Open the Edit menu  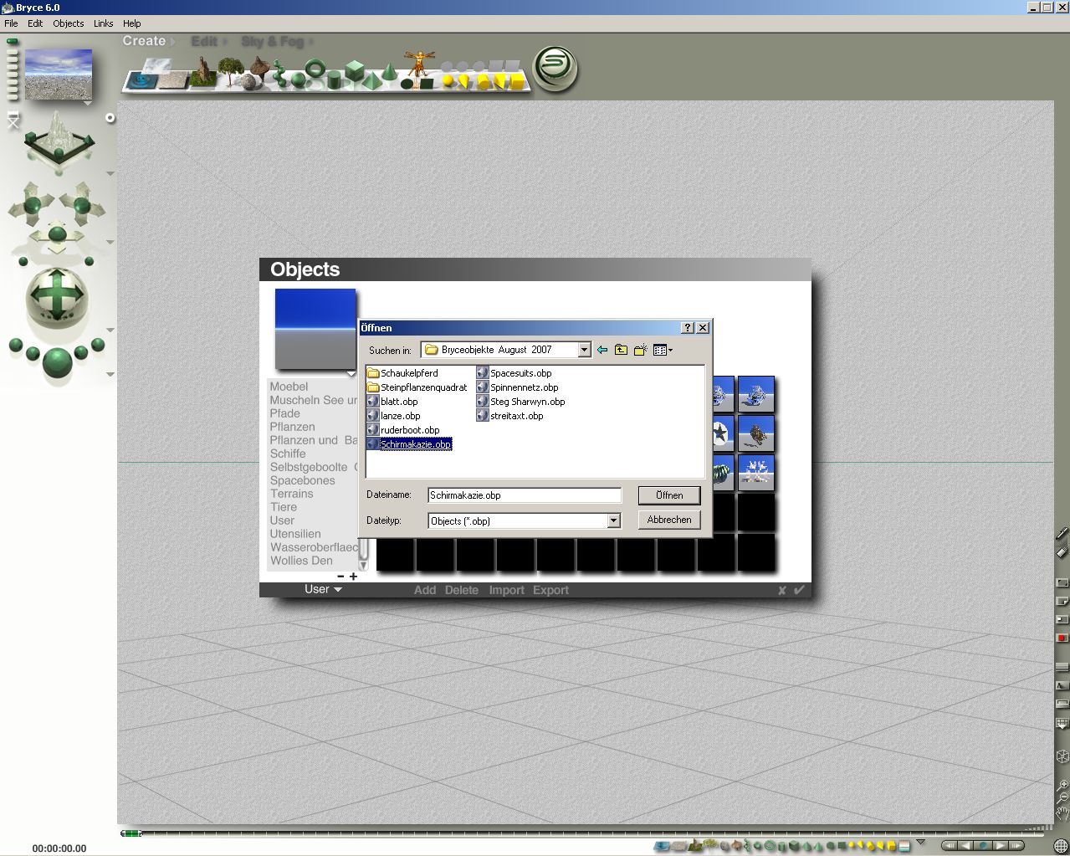coord(35,23)
